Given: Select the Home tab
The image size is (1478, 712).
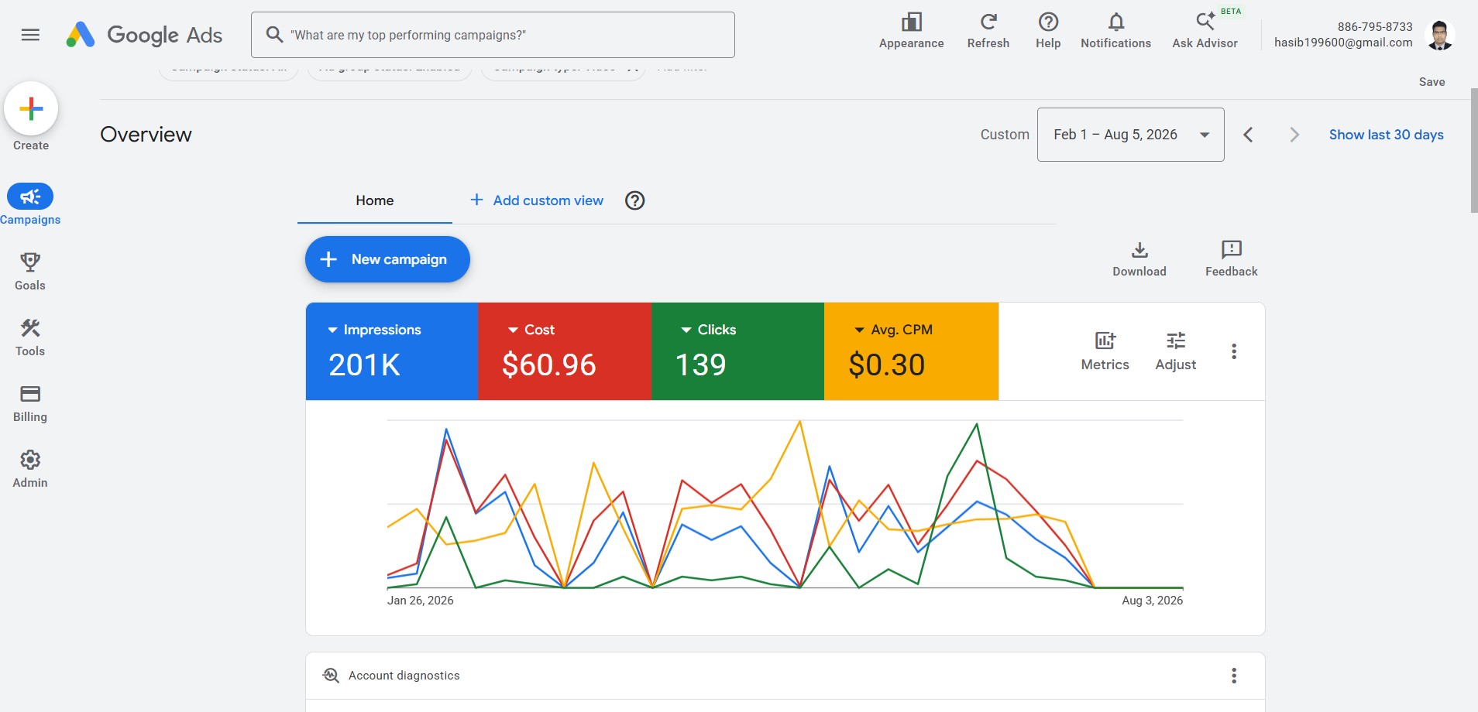Looking at the screenshot, I should pyautogui.click(x=375, y=200).
